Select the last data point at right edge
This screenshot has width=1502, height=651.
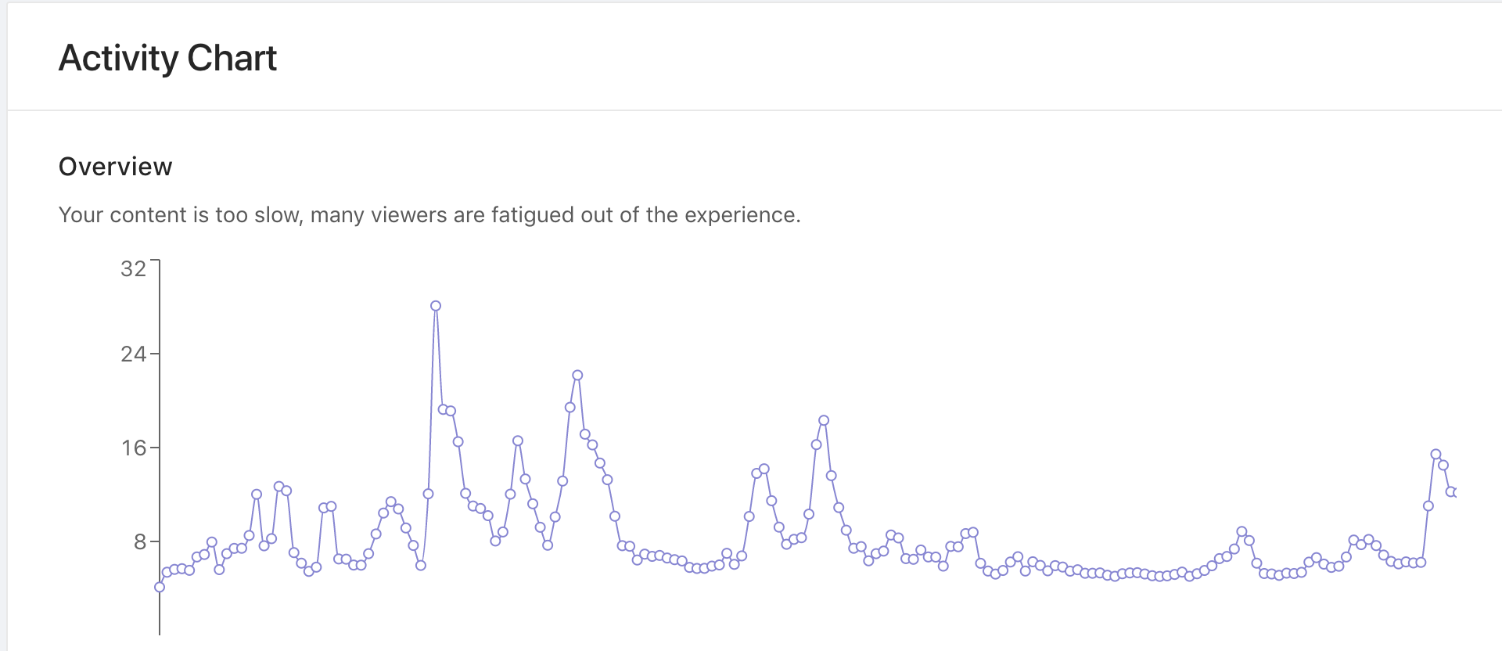point(1451,492)
